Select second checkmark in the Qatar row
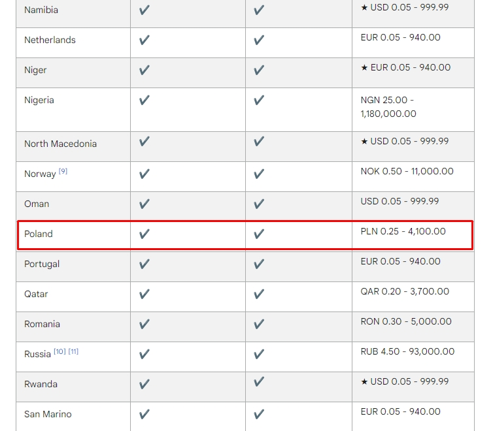The image size is (493, 431). click(259, 294)
